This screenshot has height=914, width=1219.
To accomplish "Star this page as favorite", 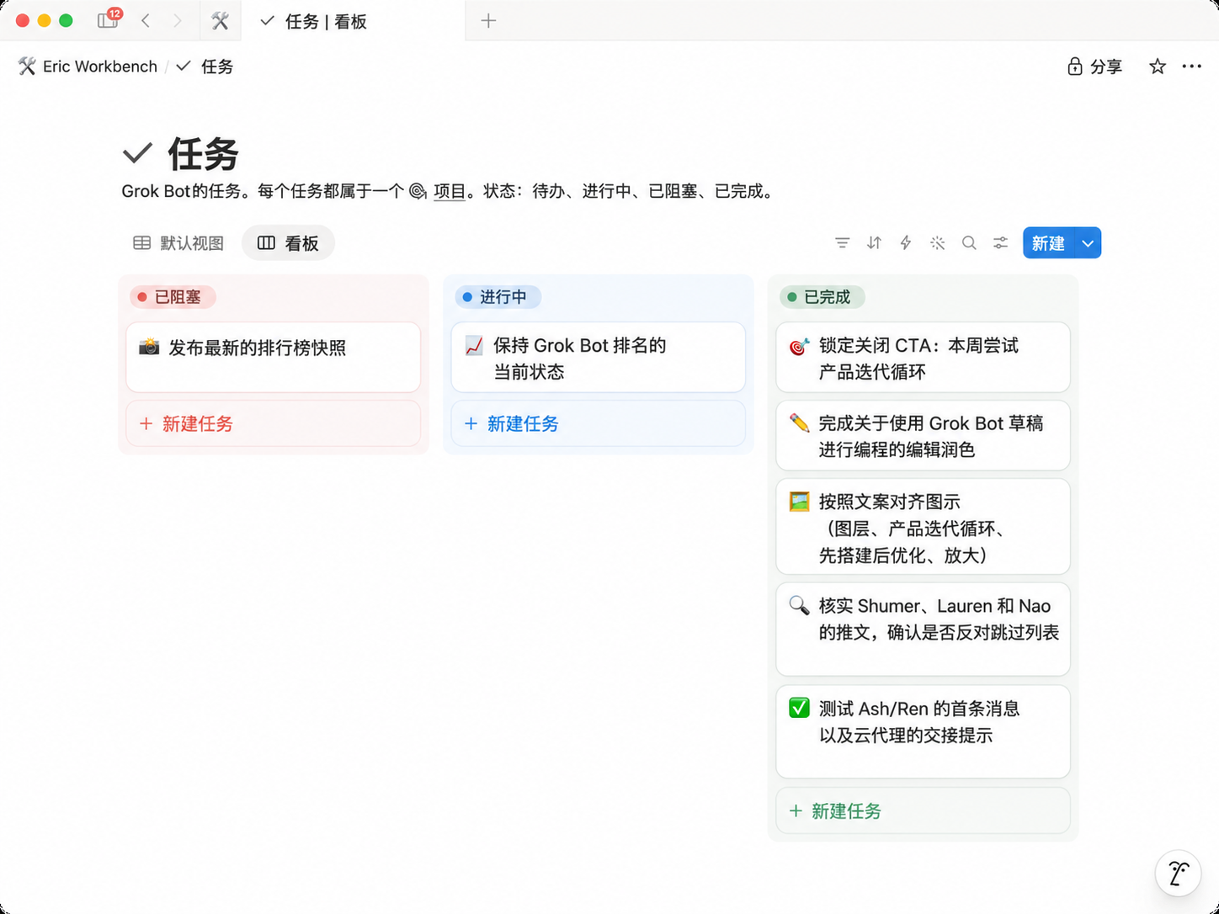I will pyautogui.click(x=1158, y=66).
